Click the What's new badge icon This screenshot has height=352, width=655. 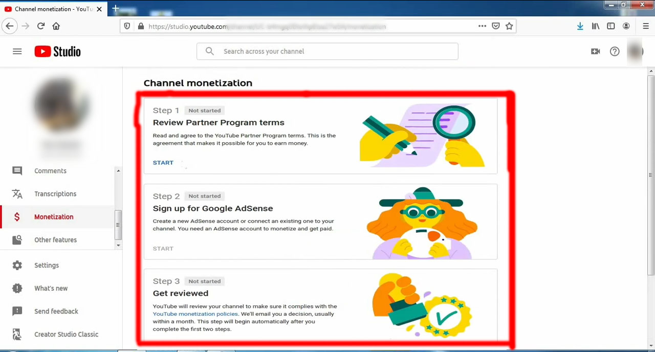click(x=17, y=289)
